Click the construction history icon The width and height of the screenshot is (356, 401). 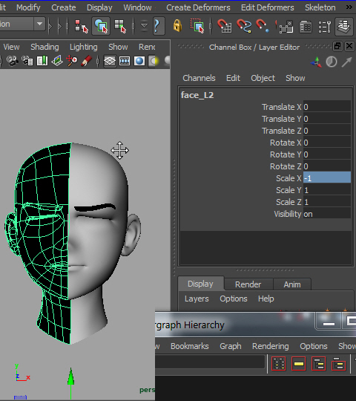click(x=286, y=27)
